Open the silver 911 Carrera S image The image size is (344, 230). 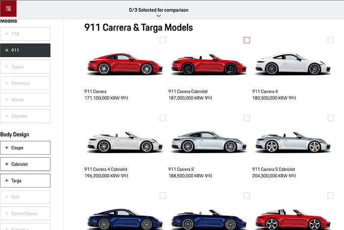[209, 142]
